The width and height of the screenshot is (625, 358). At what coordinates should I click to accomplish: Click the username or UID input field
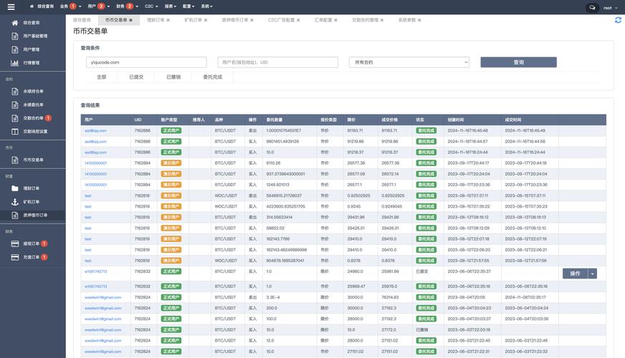click(x=277, y=62)
